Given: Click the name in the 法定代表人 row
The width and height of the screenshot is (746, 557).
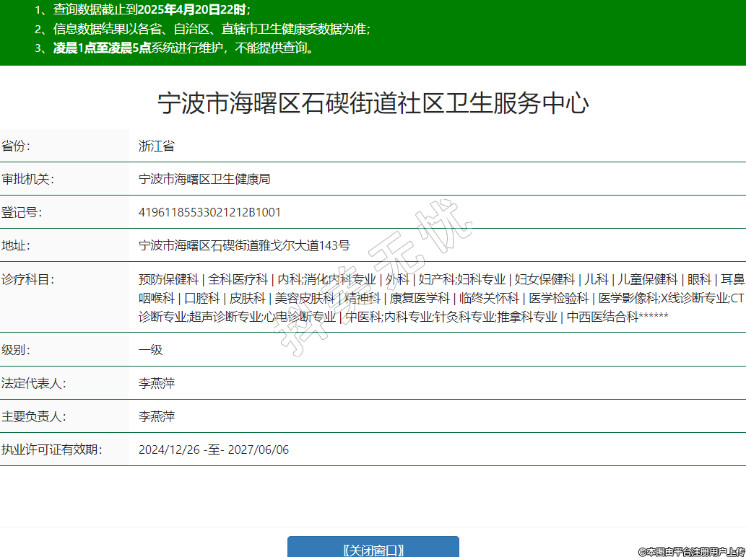Looking at the screenshot, I should click(x=157, y=383).
